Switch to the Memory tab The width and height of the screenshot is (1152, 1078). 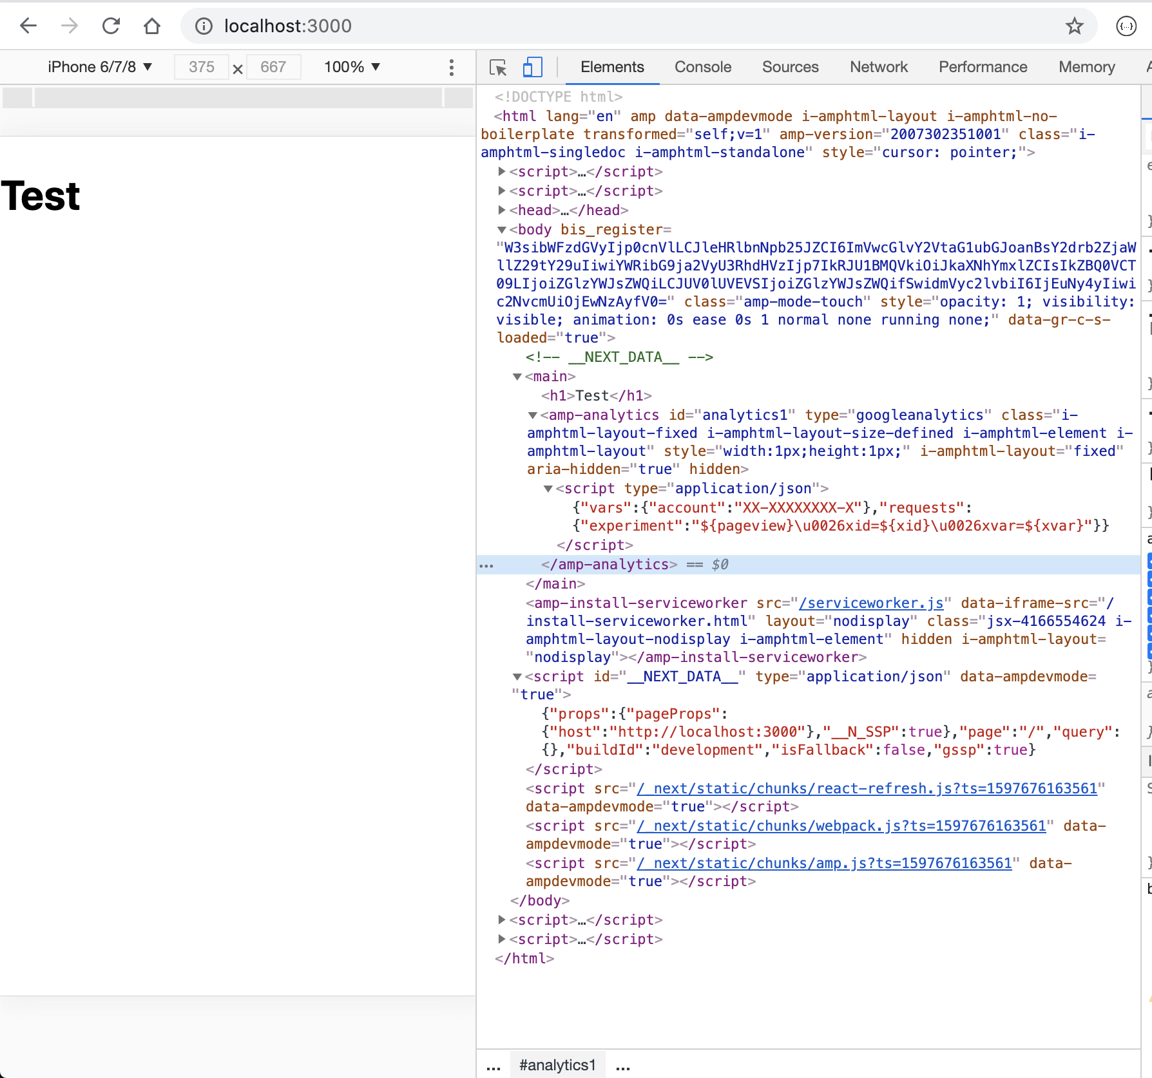coord(1086,67)
